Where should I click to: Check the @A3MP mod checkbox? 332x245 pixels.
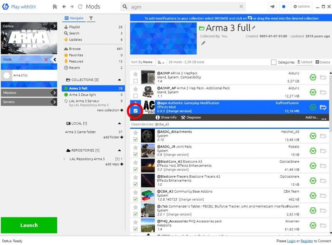point(135,81)
